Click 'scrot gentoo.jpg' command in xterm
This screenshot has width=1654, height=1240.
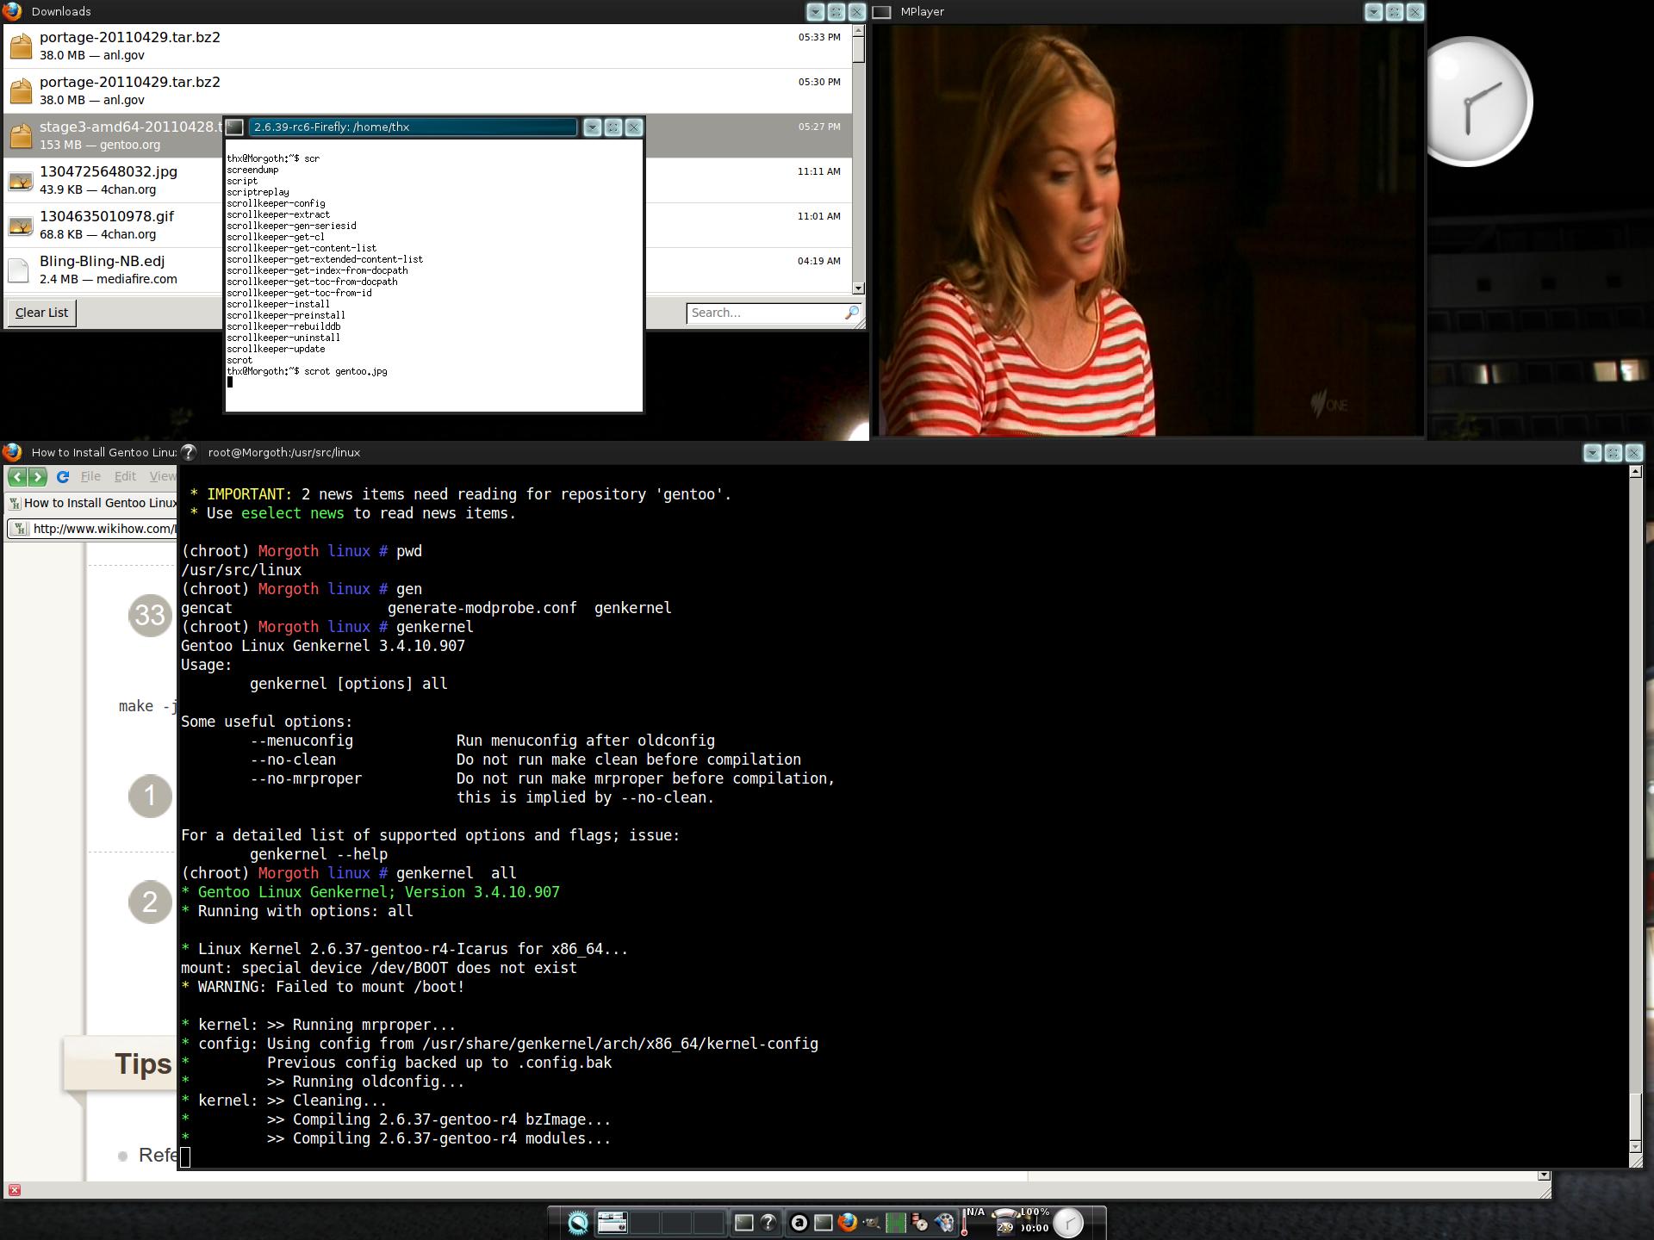tap(345, 371)
